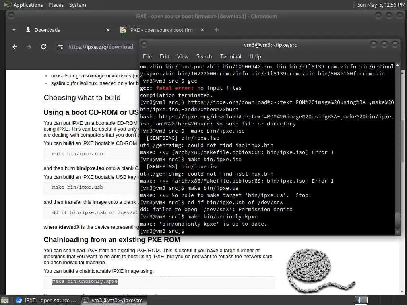
Task: Minimize the Chromium window
Action: pos(378,15)
